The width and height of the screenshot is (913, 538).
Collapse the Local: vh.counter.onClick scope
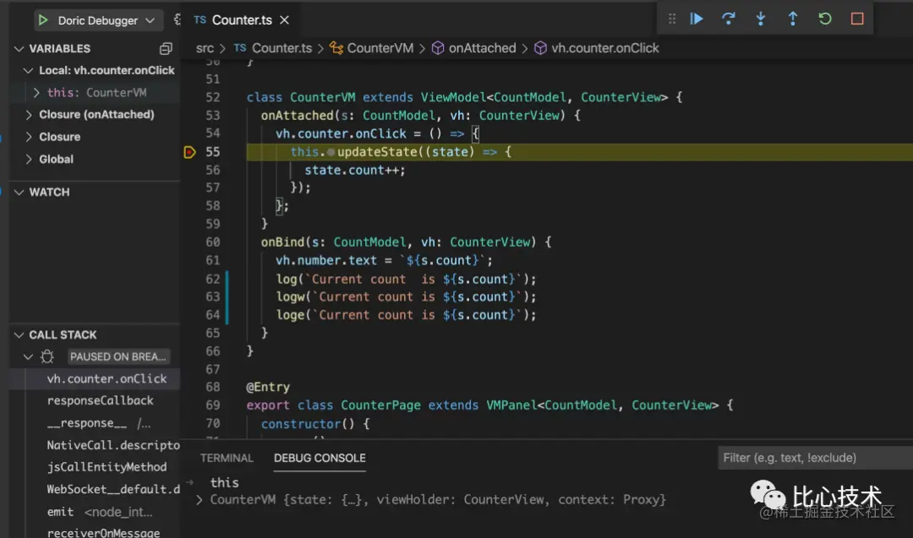pyautogui.click(x=27, y=70)
